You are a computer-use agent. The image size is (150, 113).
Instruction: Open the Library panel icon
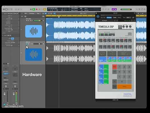point(4,9)
